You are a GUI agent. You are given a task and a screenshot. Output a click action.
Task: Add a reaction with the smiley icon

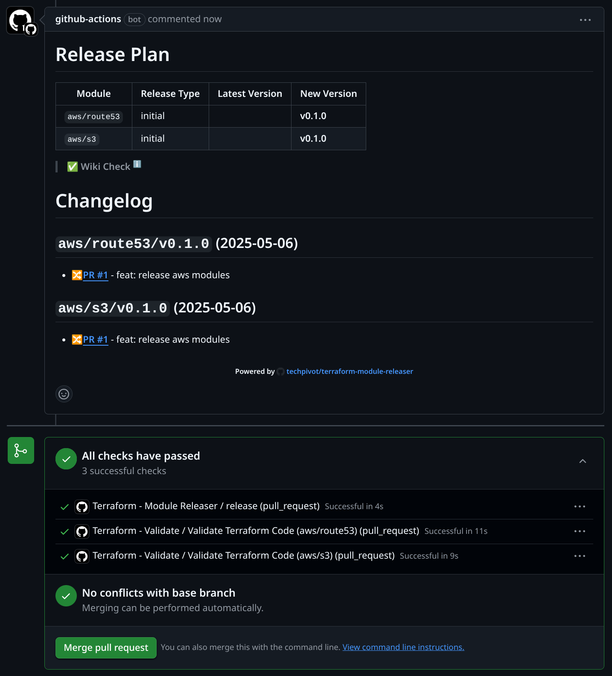64,394
